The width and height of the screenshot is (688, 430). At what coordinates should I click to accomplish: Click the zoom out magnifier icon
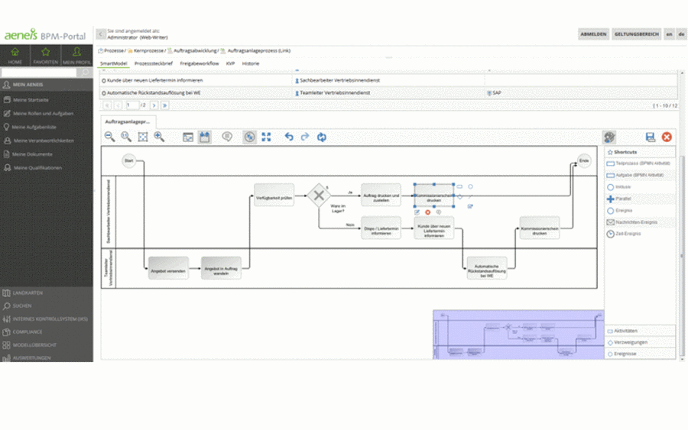(109, 137)
